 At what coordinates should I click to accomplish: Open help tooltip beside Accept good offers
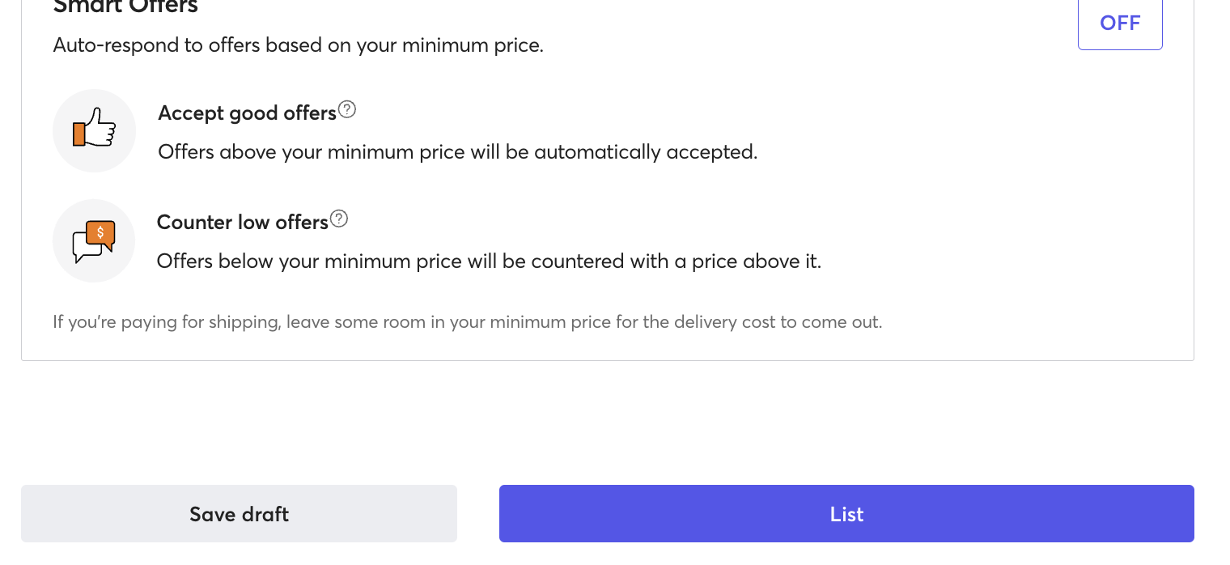click(347, 109)
